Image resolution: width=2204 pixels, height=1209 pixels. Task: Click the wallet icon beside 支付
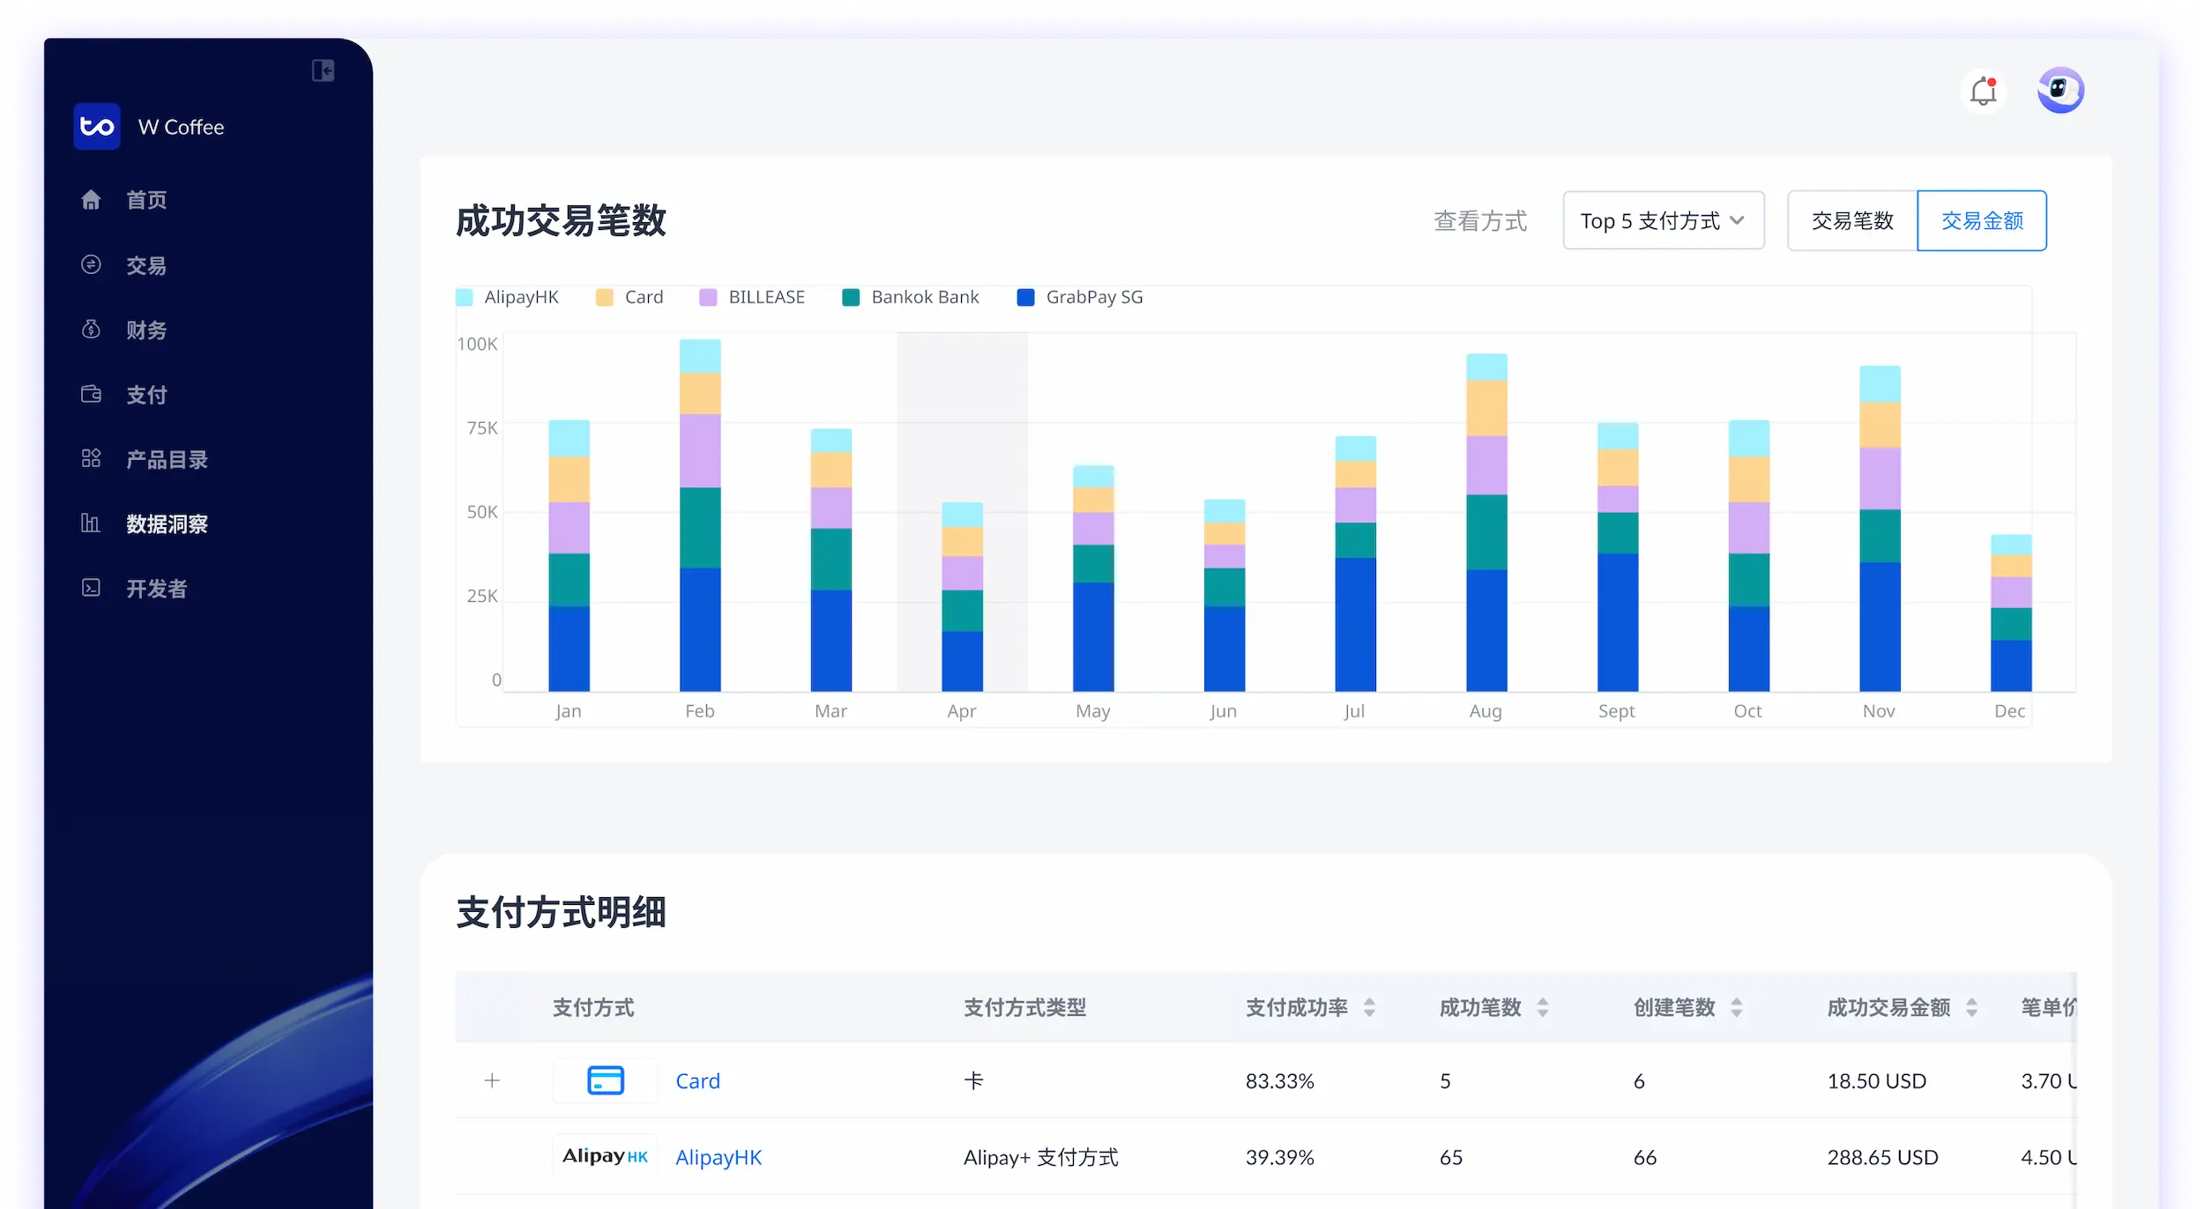tap(91, 394)
